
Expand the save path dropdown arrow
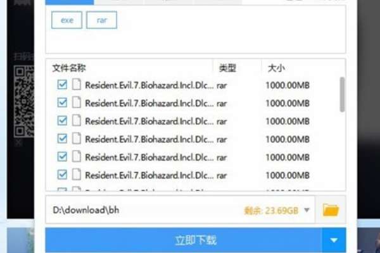307,210
